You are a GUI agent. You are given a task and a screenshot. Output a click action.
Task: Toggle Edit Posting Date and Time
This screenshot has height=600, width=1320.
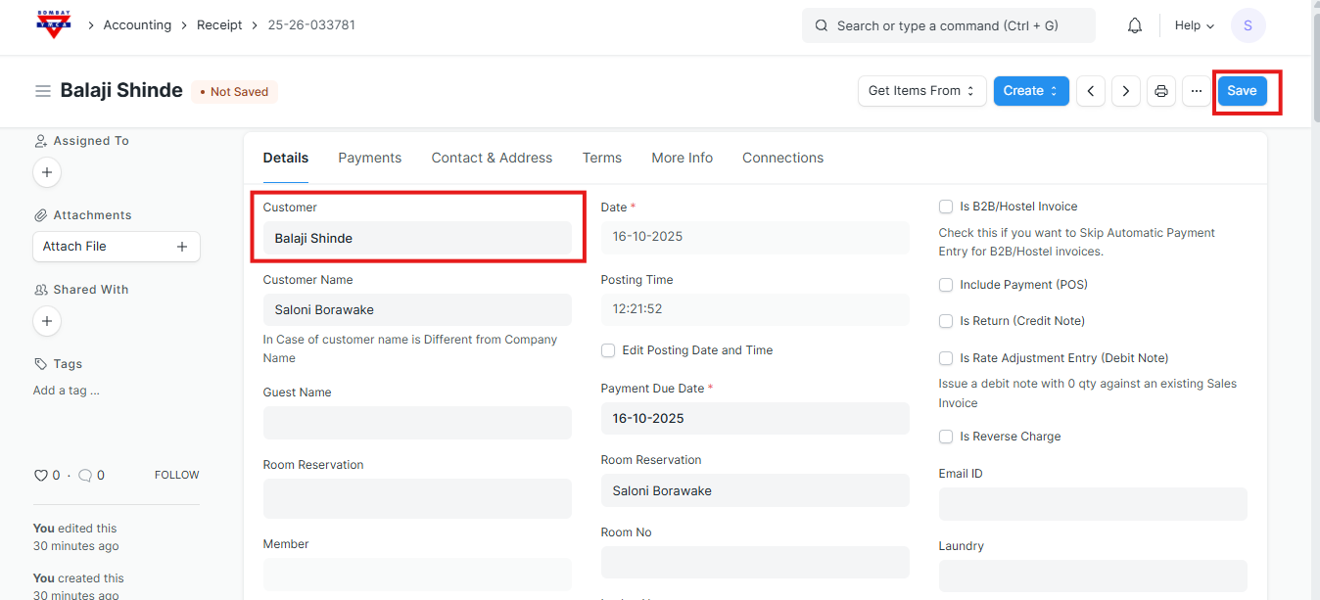click(608, 350)
